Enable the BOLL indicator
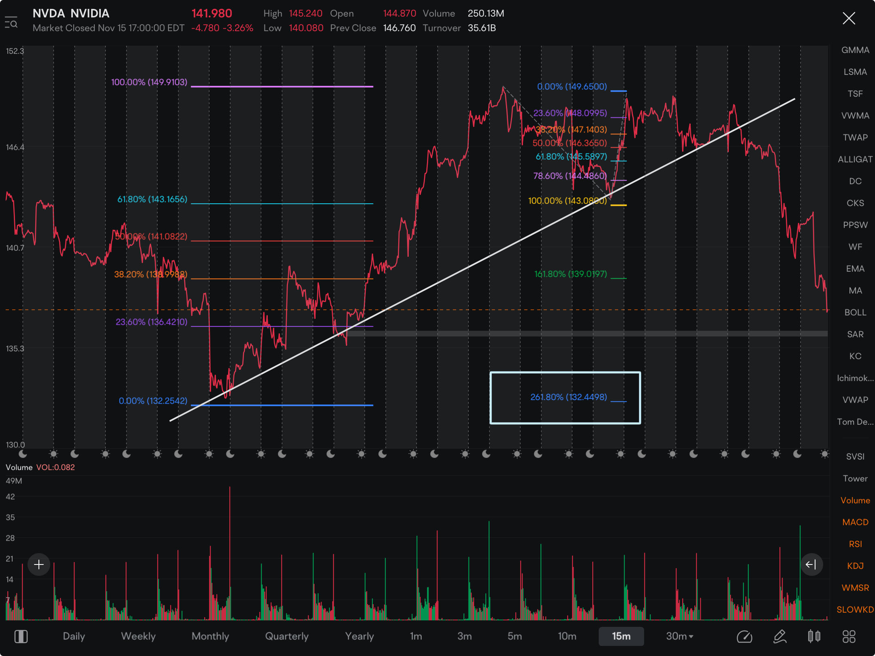Screen dimensions: 875x656 tap(855, 313)
